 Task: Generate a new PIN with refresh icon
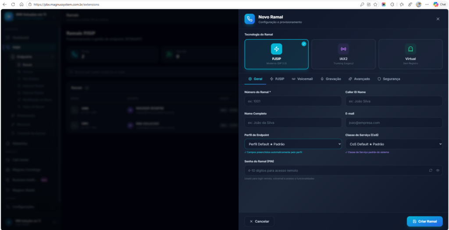(431, 170)
